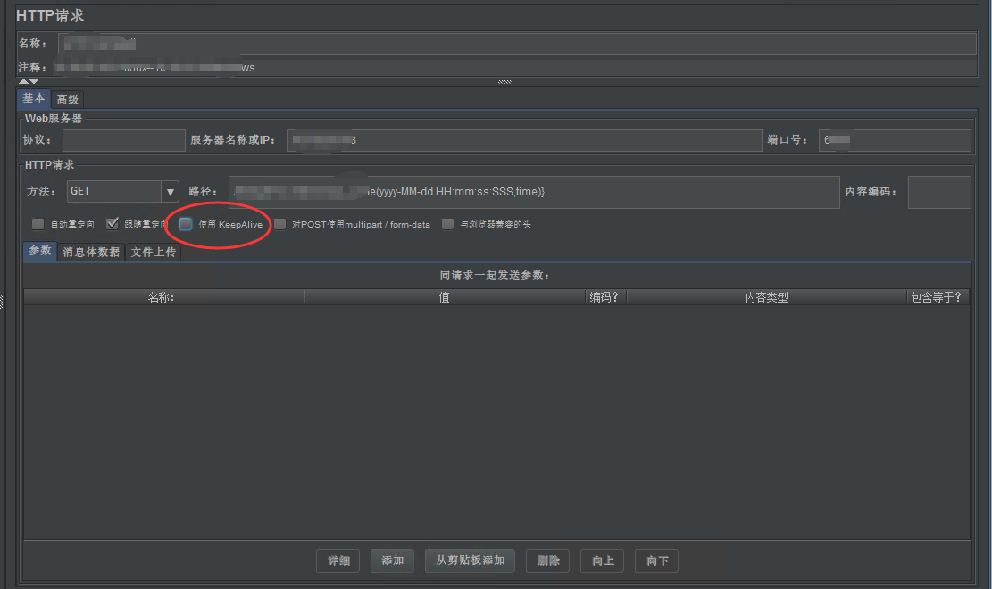Select the 基本 tab

(33, 99)
